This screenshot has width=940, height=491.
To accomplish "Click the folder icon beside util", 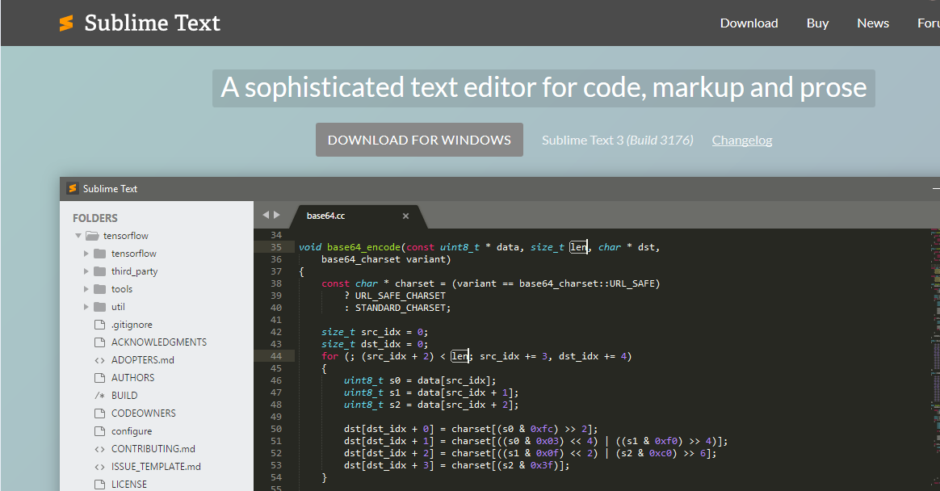I will coord(100,307).
